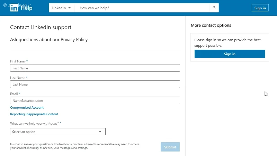Screen dimensions: 277x156
Task: Focus the Last Name field
Action: point(95,84)
